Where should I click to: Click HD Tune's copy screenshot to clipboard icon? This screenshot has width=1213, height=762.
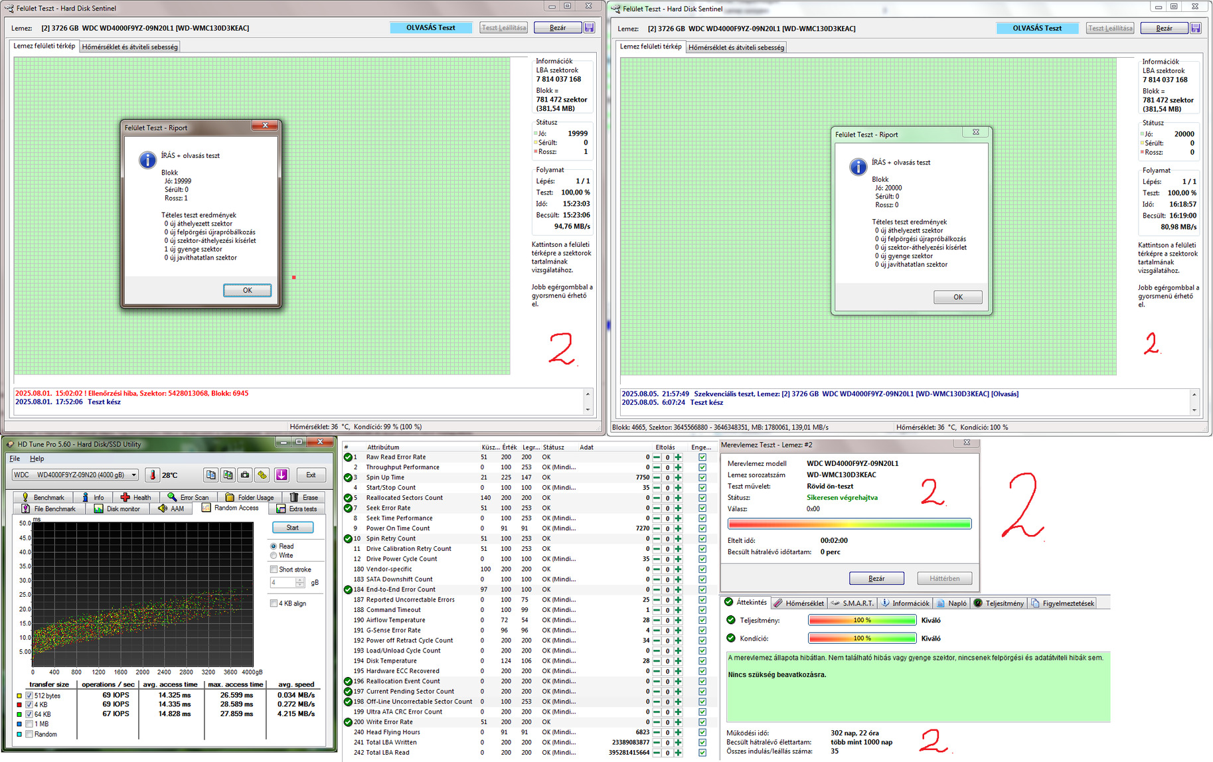(228, 475)
